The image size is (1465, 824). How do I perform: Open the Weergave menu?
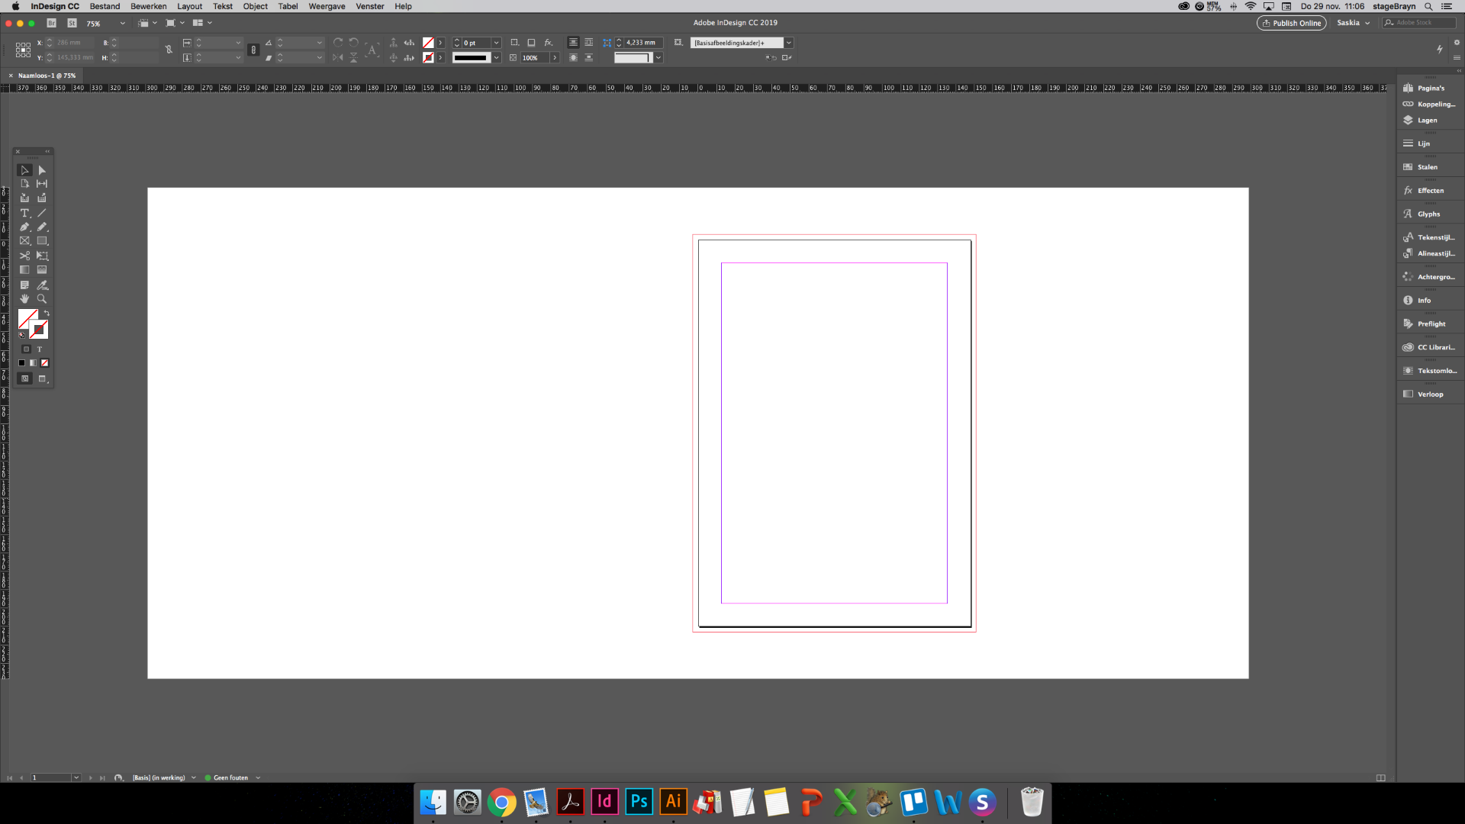(326, 6)
